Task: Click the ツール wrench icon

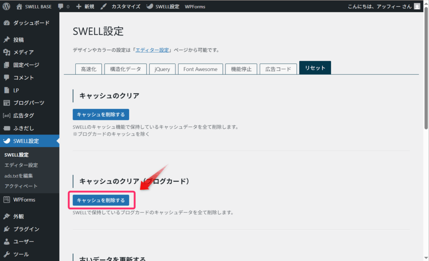Action: 7,254
